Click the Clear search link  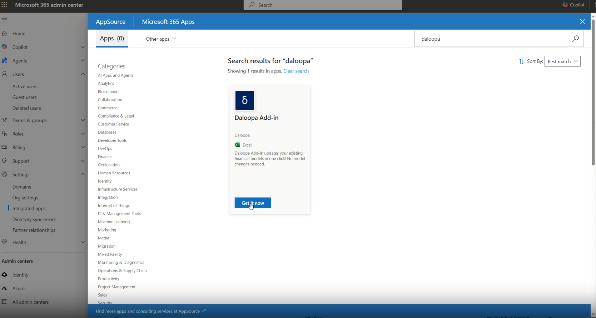296,71
